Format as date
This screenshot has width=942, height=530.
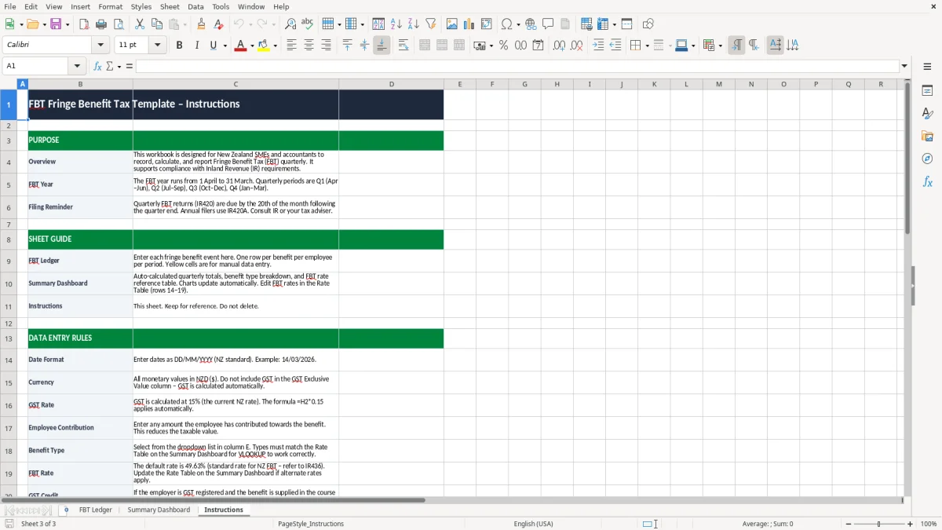[x=539, y=46]
